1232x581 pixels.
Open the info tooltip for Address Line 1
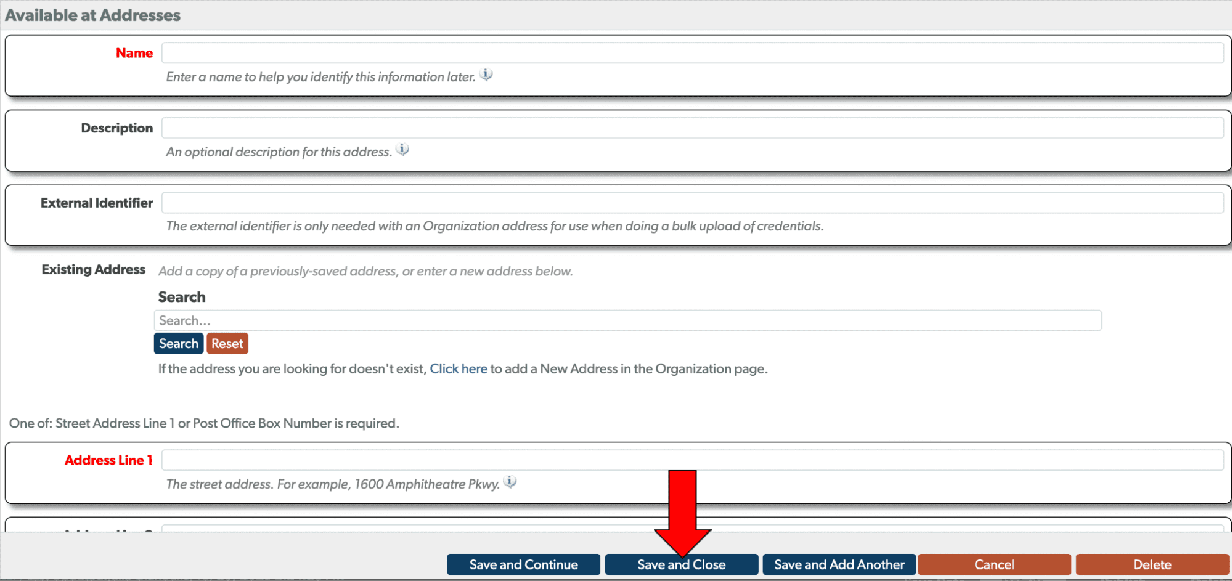tap(510, 482)
